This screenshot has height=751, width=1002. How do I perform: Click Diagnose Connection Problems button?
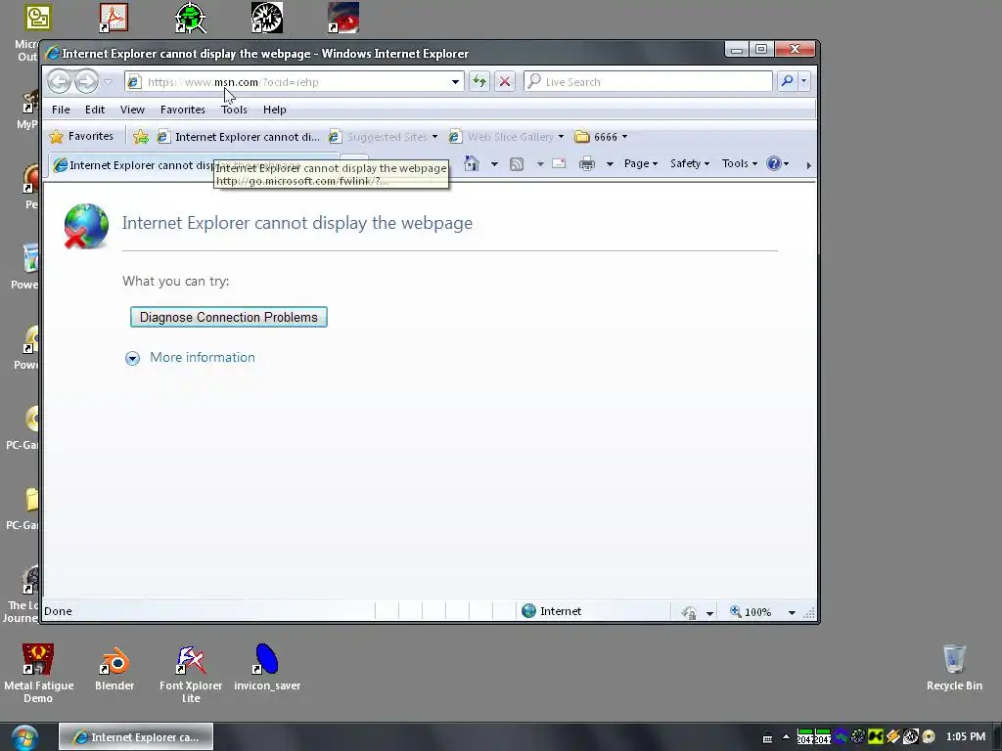point(229,318)
